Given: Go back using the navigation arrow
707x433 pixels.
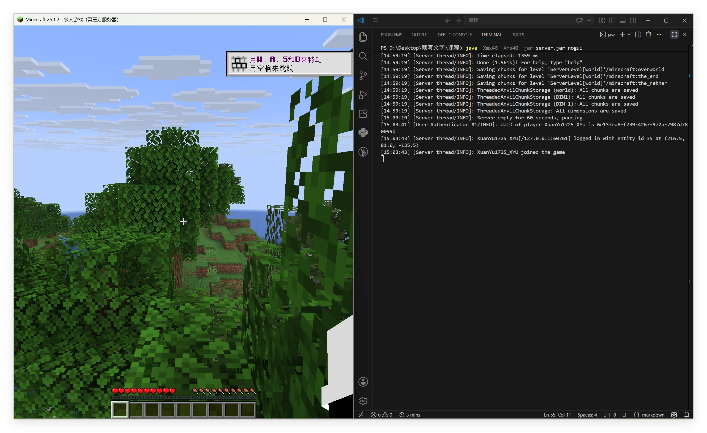Looking at the screenshot, I should pyautogui.click(x=448, y=20).
